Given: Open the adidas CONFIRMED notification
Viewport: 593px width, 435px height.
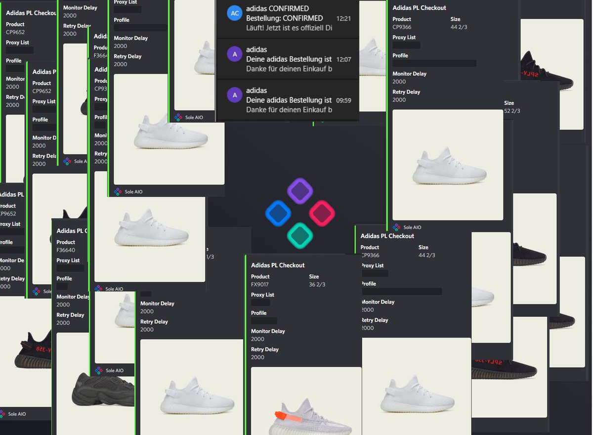Looking at the screenshot, I should point(288,19).
